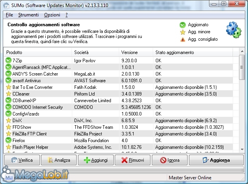The width and height of the screenshot is (248, 184).
Task: Click green check icon next to AgentRansack
Action: 8,67
